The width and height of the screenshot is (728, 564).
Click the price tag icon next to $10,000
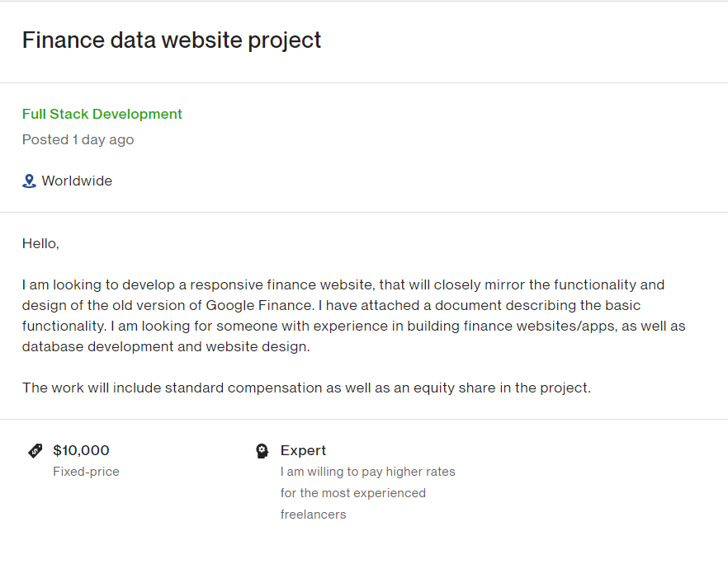click(35, 450)
